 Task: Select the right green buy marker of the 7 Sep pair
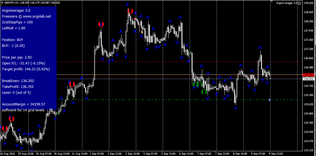(x=200, y=85)
